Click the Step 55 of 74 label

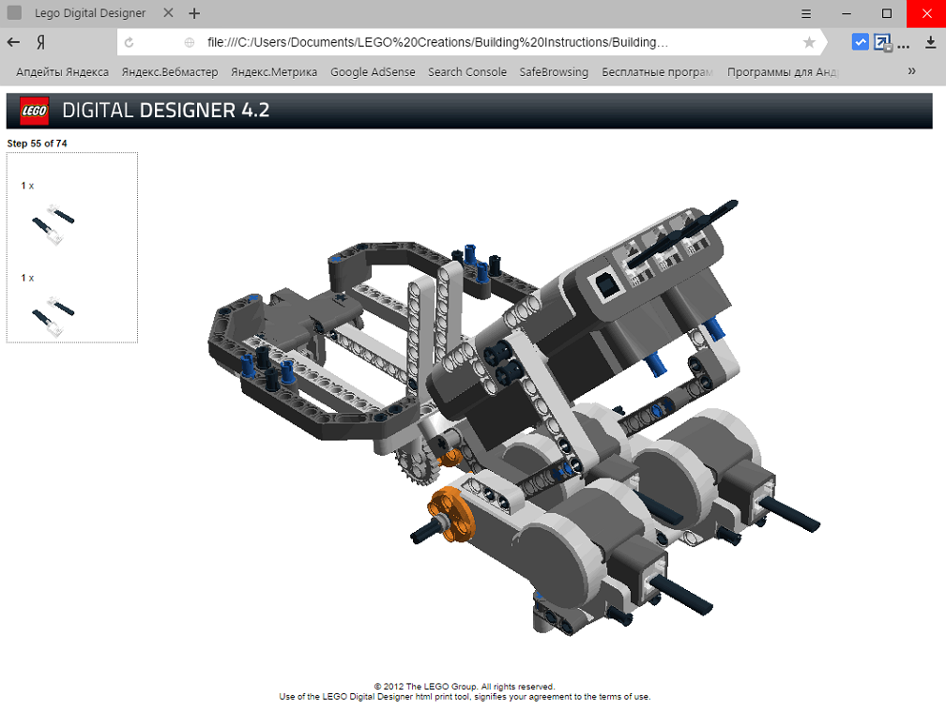[37, 144]
